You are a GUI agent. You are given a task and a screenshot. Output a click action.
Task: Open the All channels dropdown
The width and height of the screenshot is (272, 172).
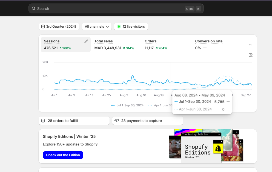(97, 27)
